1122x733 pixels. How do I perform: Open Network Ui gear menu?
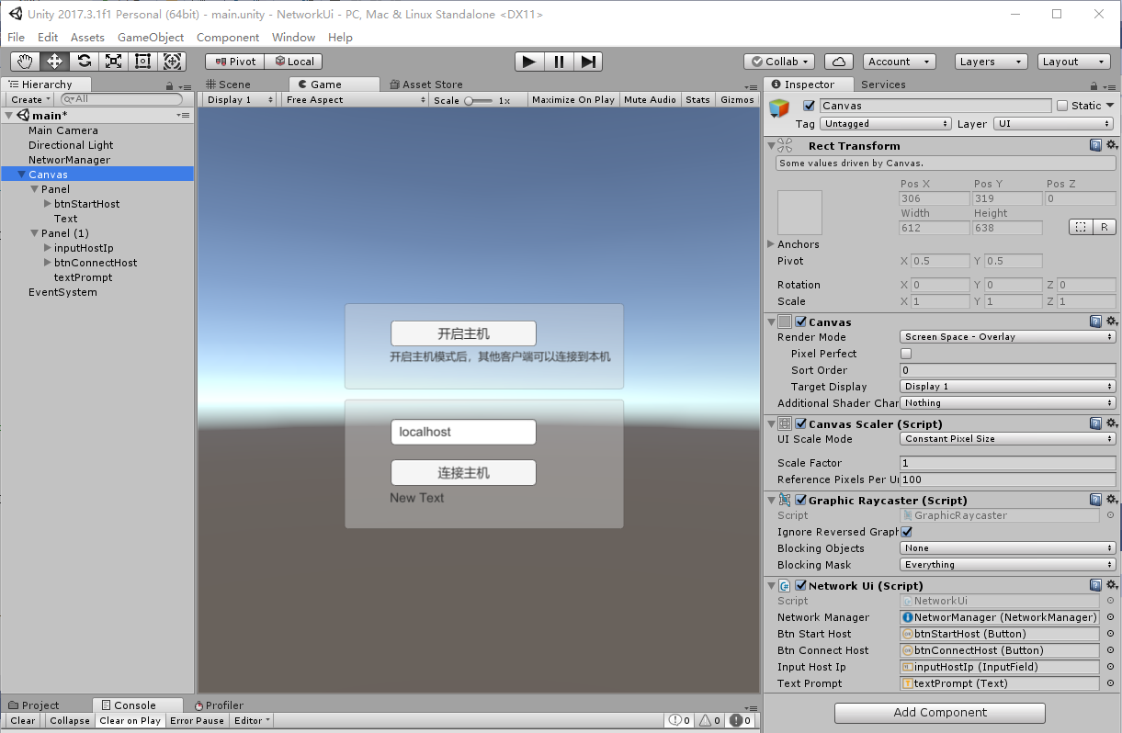pos(1112,585)
